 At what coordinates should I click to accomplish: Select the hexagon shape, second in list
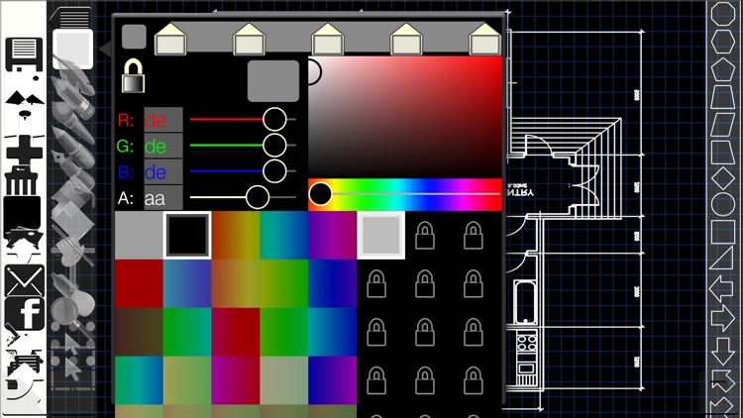722,42
